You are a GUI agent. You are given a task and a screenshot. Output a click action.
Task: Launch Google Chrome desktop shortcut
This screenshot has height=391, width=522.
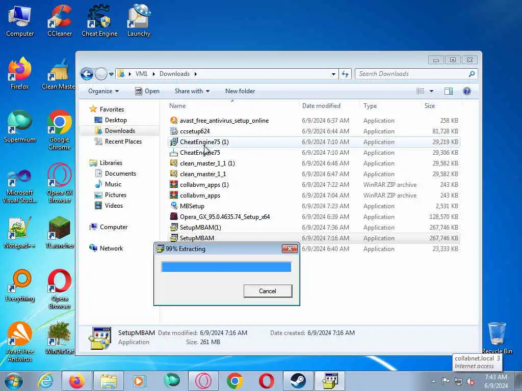(x=60, y=130)
